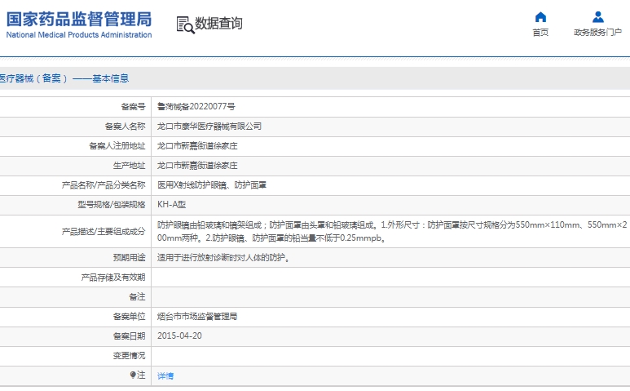
Task: Click the 备案人注册地址 label
Action: pyautogui.click(x=117, y=146)
